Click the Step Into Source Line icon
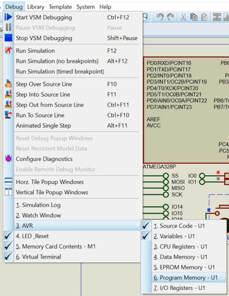The height and width of the screenshot is (296, 229). click(8, 94)
